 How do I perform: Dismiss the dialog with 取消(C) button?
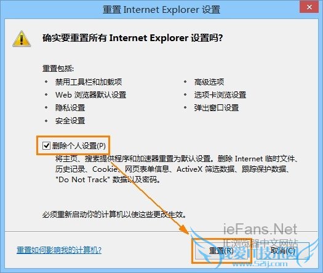coord(282,251)
